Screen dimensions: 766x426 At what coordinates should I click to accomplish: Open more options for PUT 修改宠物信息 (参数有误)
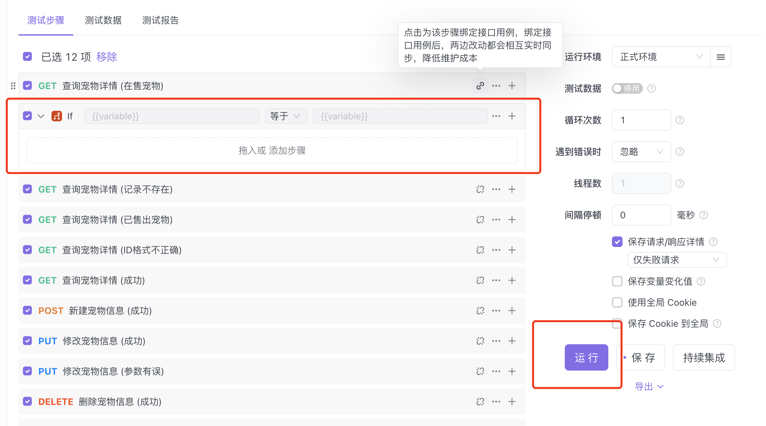496,371
